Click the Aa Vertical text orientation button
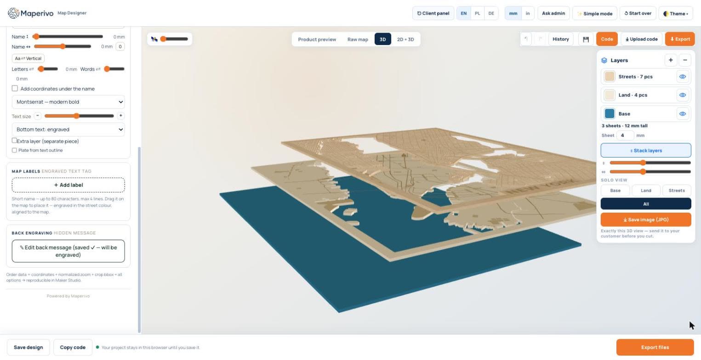 click(x=28, y=58)
